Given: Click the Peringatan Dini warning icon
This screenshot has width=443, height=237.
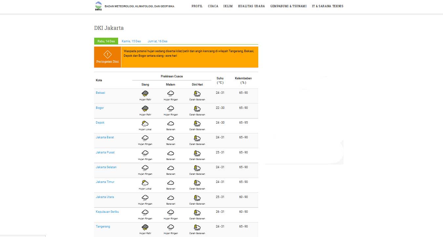Looking at the screenshot, I should pos(108,54).
